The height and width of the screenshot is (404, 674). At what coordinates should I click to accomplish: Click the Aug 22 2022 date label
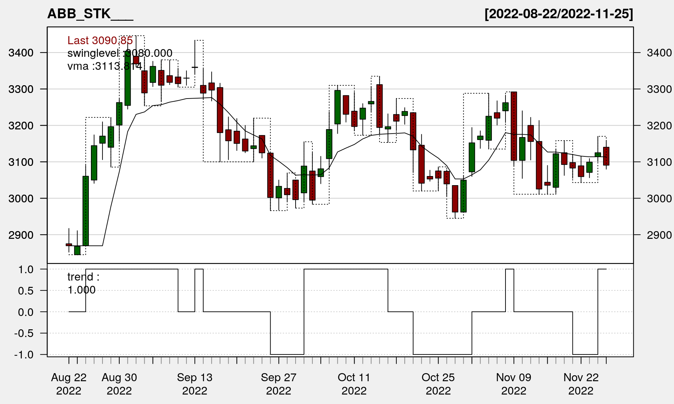[x=69, y=384]
